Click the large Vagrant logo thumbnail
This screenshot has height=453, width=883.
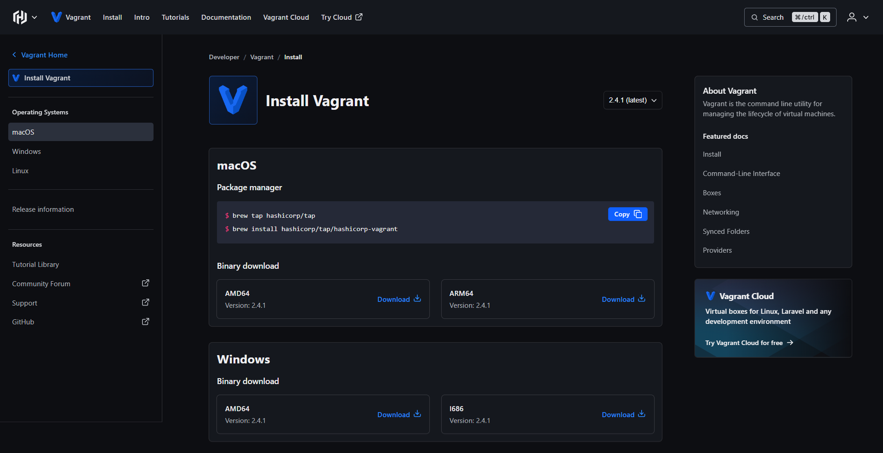point(233,100)
